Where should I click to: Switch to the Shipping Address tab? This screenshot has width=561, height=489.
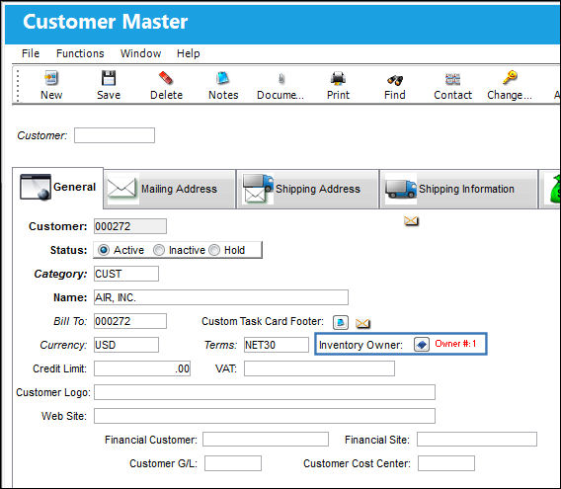click(x=308, y=189)
